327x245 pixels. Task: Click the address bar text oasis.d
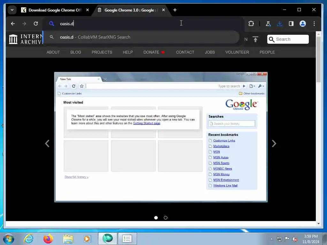pos(67,24)
